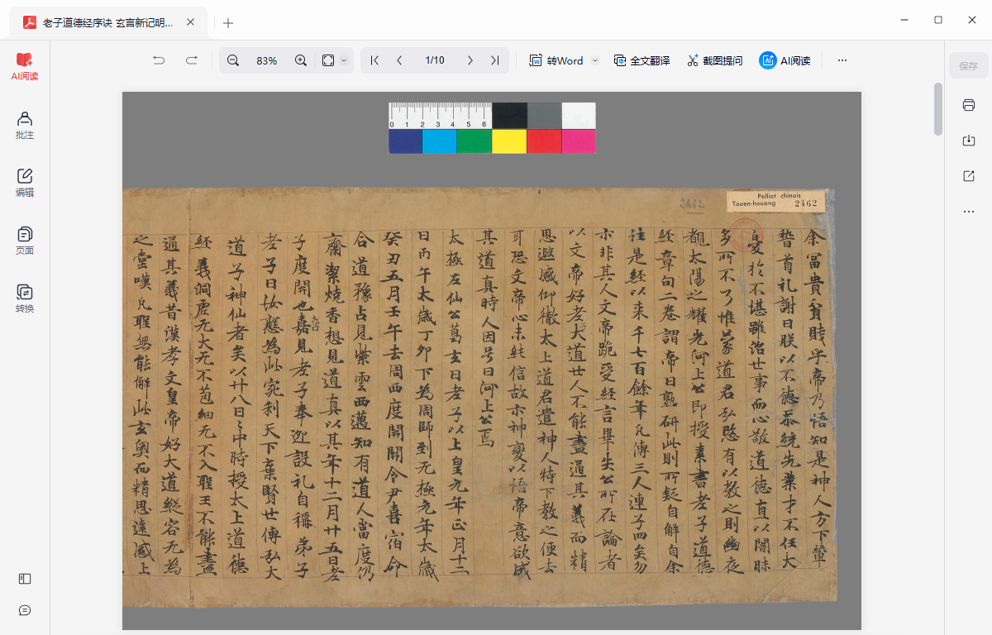Select the 老子道德经序诀 document tab

tap(107, 23)
